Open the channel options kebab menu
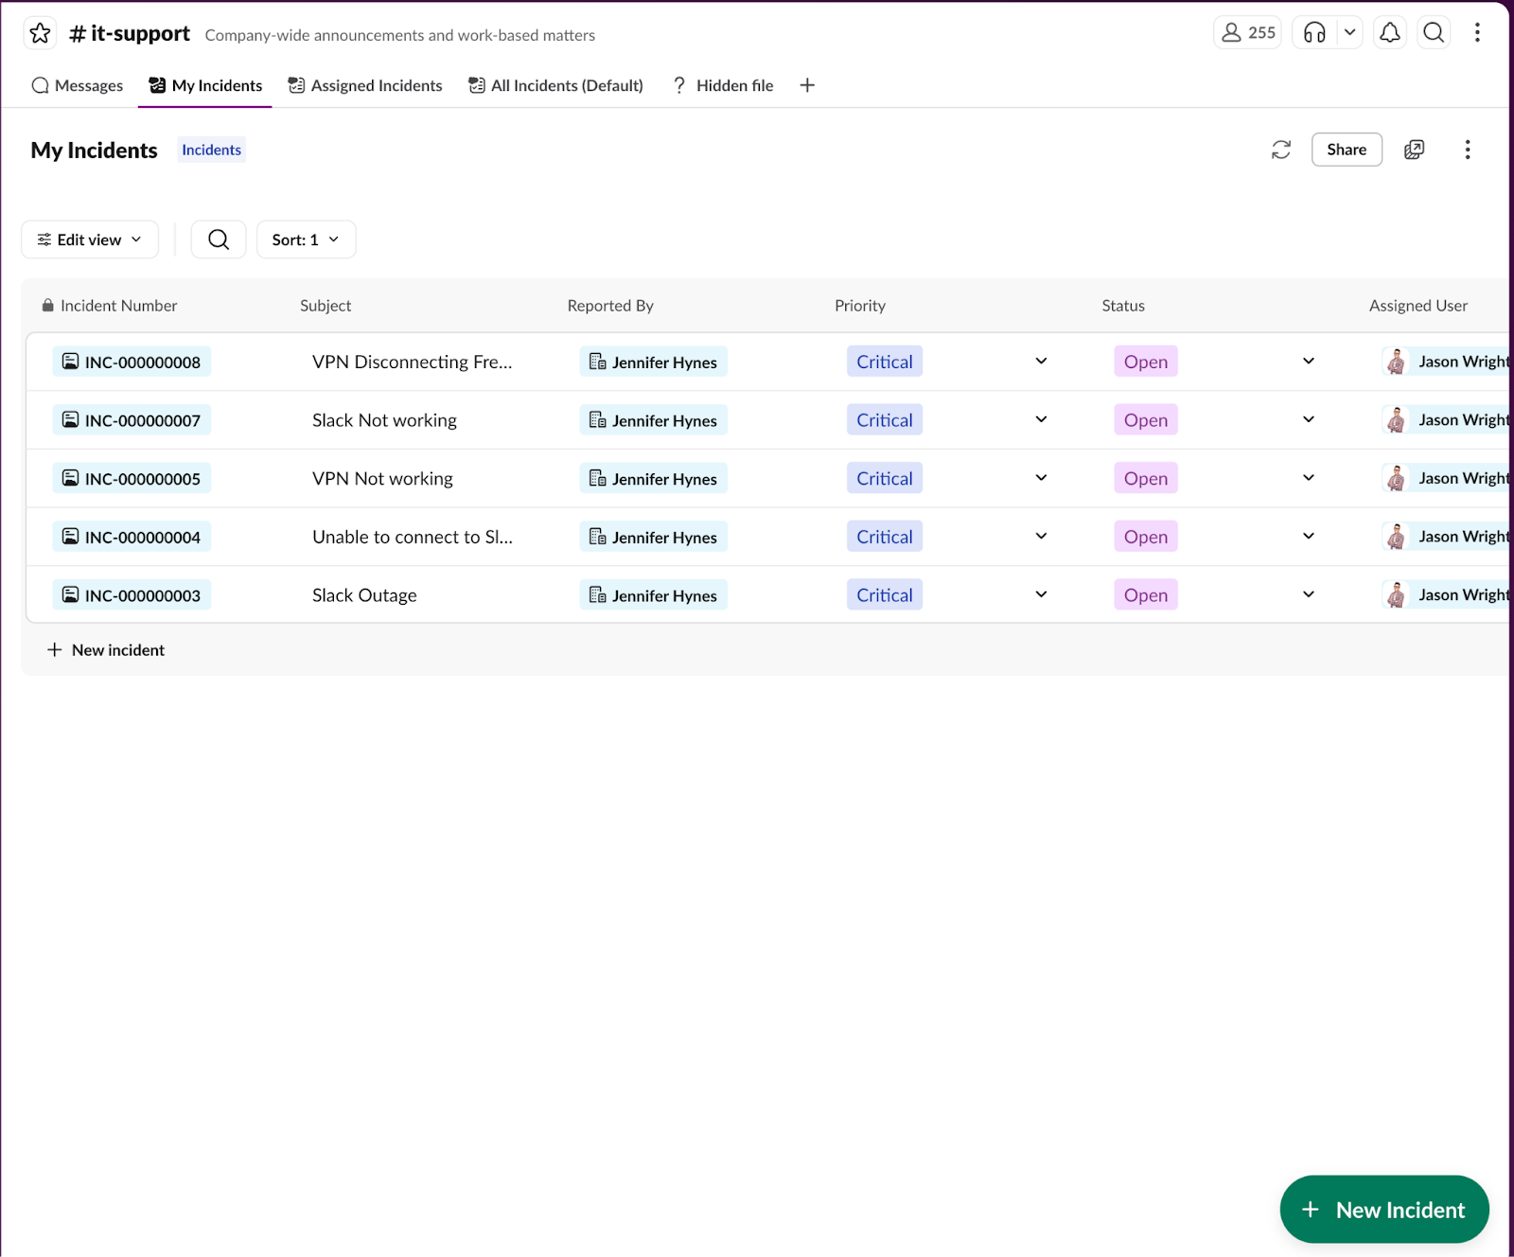Screen dimensions: 1514x1257 [x=1476, y=32]
